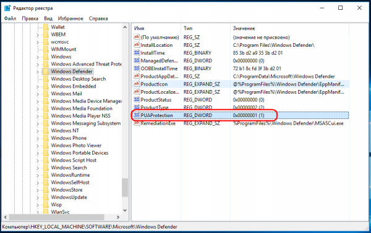
Task: Open the Файл menu
Action: tap(10, 18)
